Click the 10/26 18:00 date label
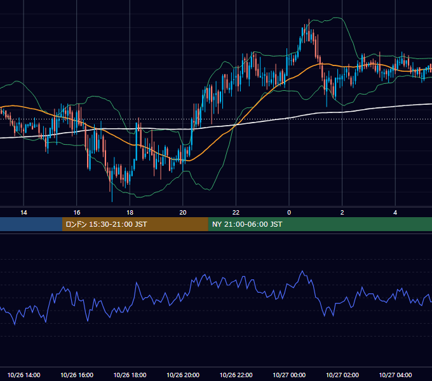Screen dimensions: 432x381 (130, 375)
